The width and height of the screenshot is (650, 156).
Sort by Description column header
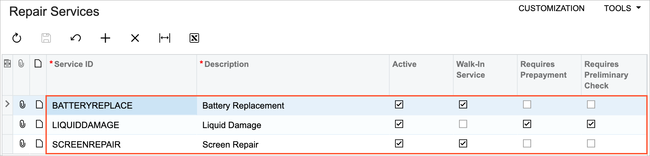point(226,64)
